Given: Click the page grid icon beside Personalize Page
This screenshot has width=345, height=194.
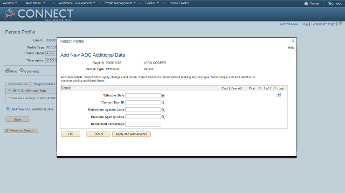Looking at the screenshot, I should tap(340, 24).
